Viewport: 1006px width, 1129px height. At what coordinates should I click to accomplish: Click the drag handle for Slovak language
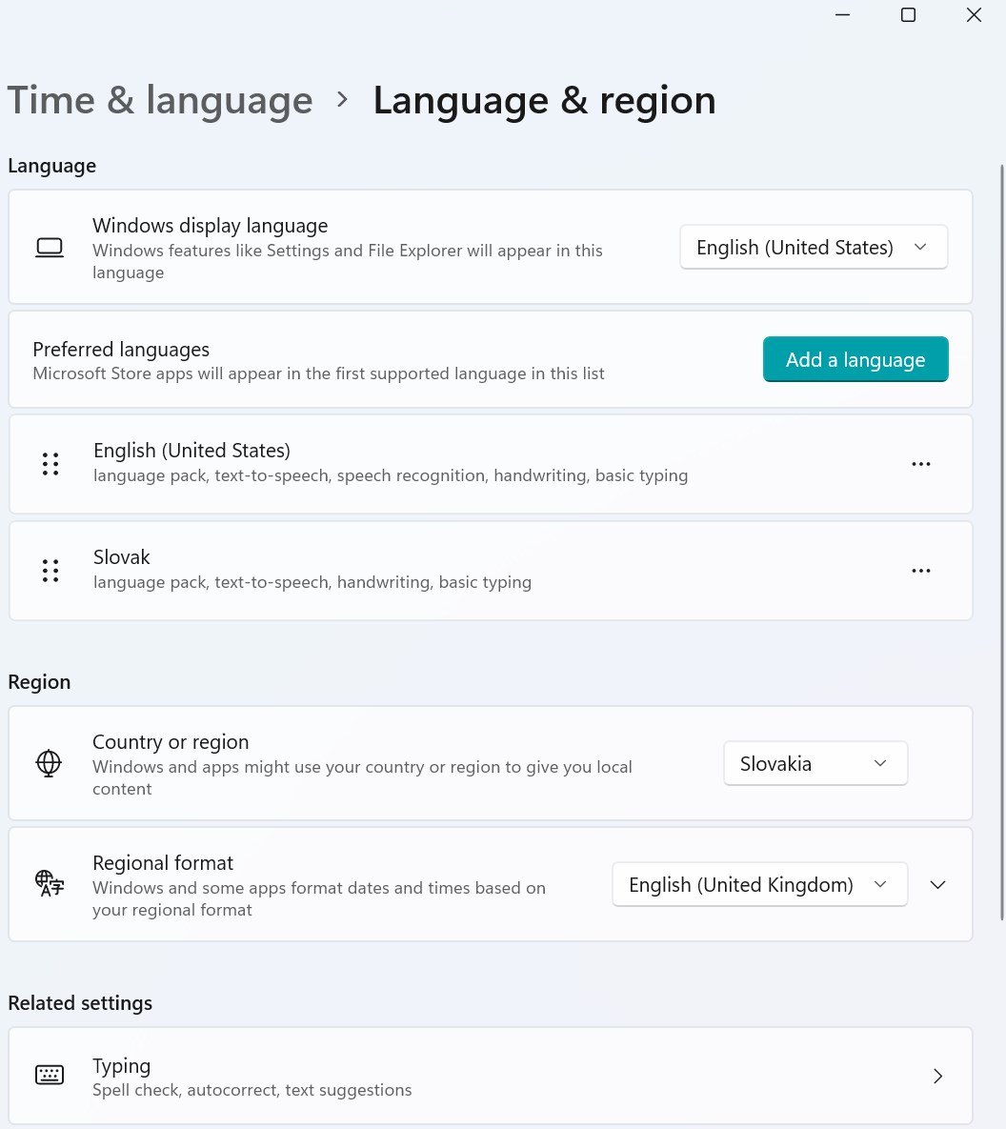(x=50, y=571)
